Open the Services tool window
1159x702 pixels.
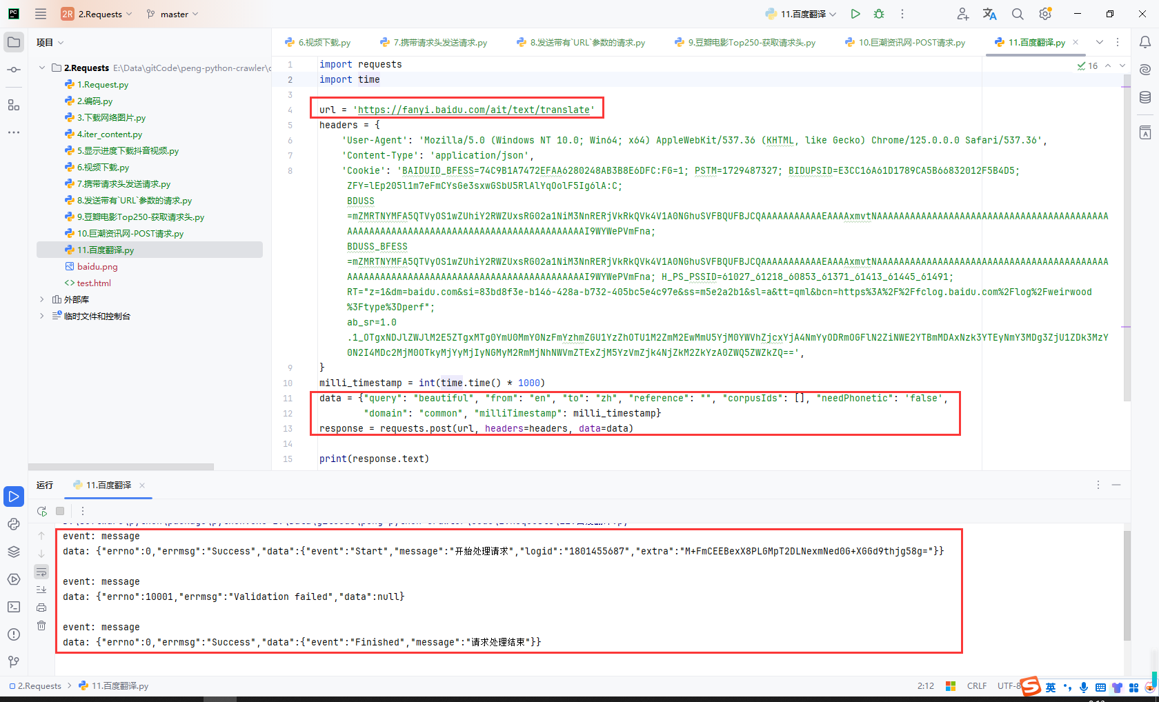[14, 579]
